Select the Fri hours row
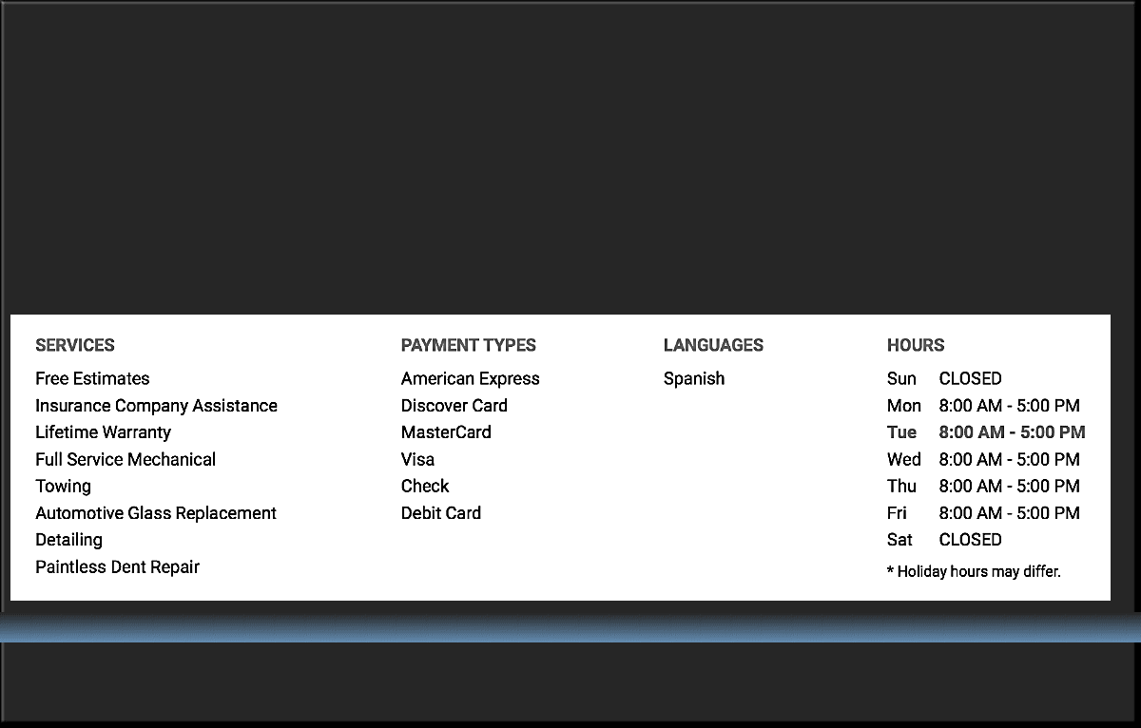 point(982,513)
